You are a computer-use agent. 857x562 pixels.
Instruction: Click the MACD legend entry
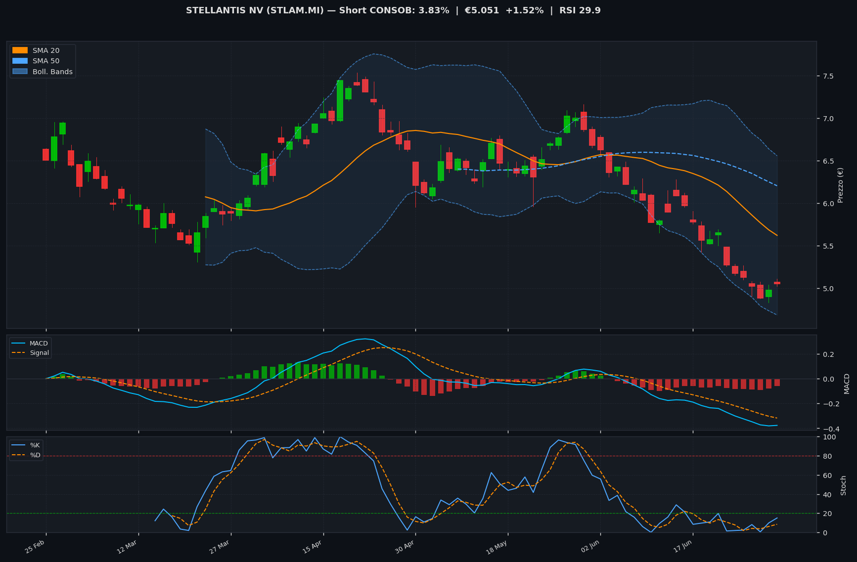tap(30, 344)
